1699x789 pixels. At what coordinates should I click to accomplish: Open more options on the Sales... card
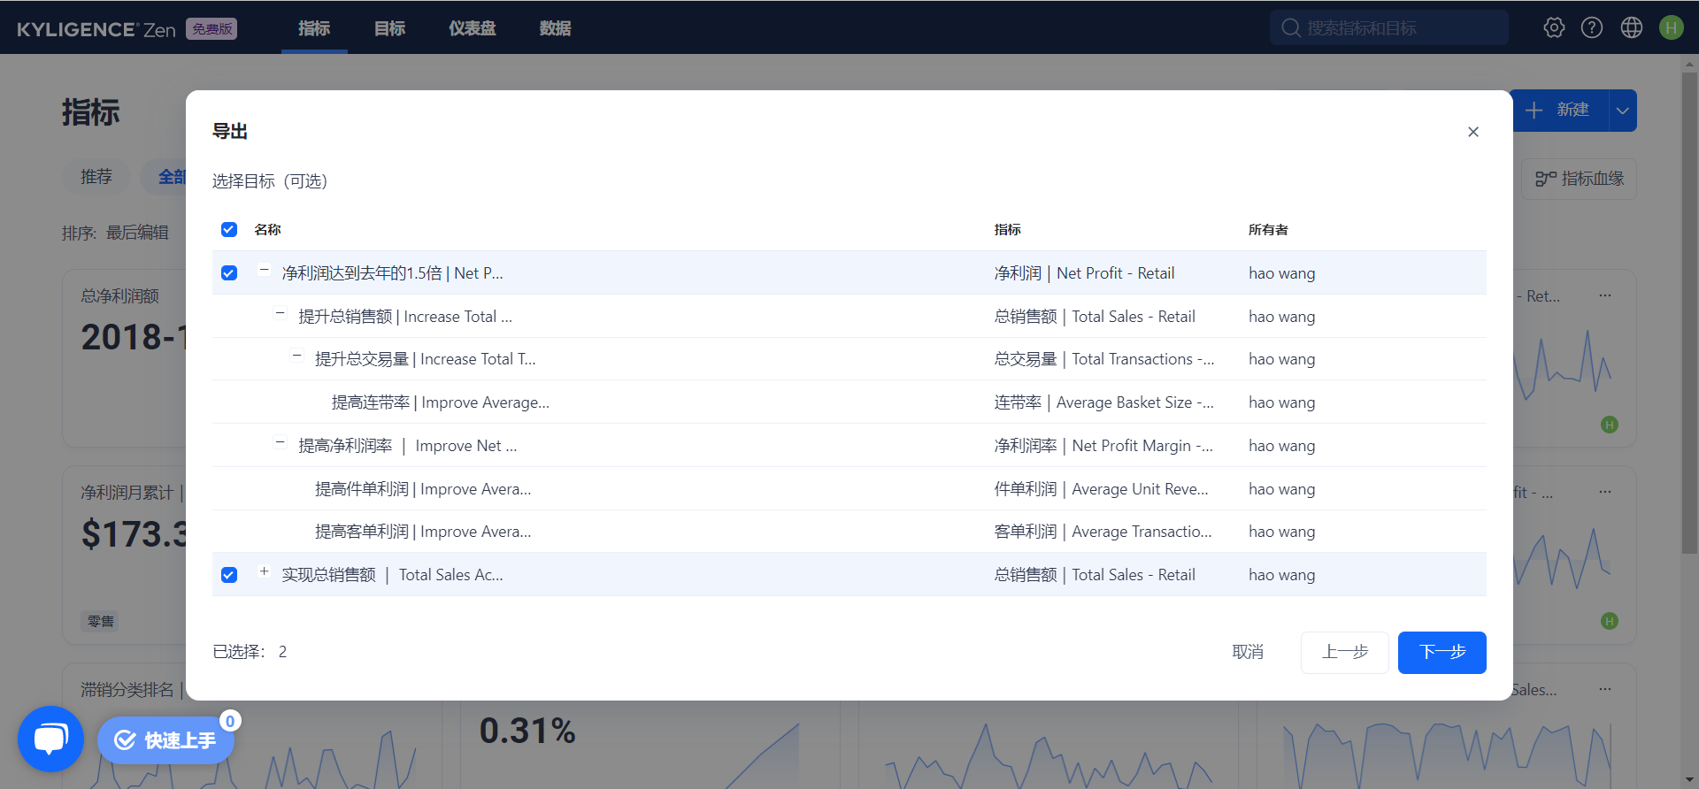point(1605,689)
